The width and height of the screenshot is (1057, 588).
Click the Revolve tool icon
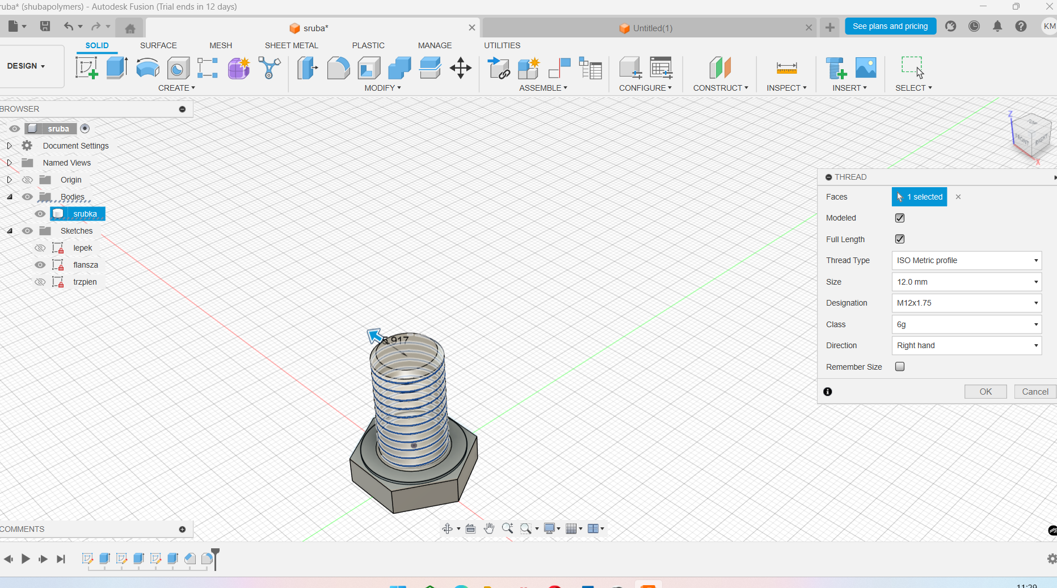tap(148, 68)
